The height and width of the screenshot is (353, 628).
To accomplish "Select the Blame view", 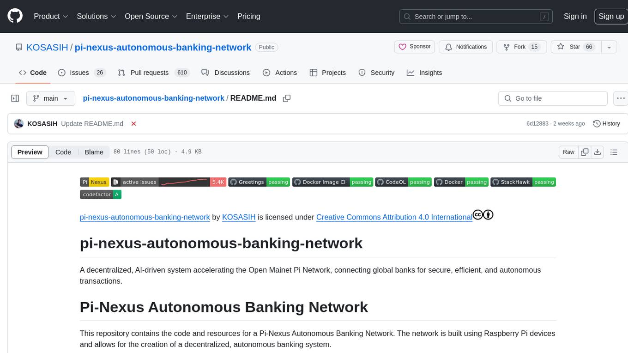I will [x=94, y=152].
